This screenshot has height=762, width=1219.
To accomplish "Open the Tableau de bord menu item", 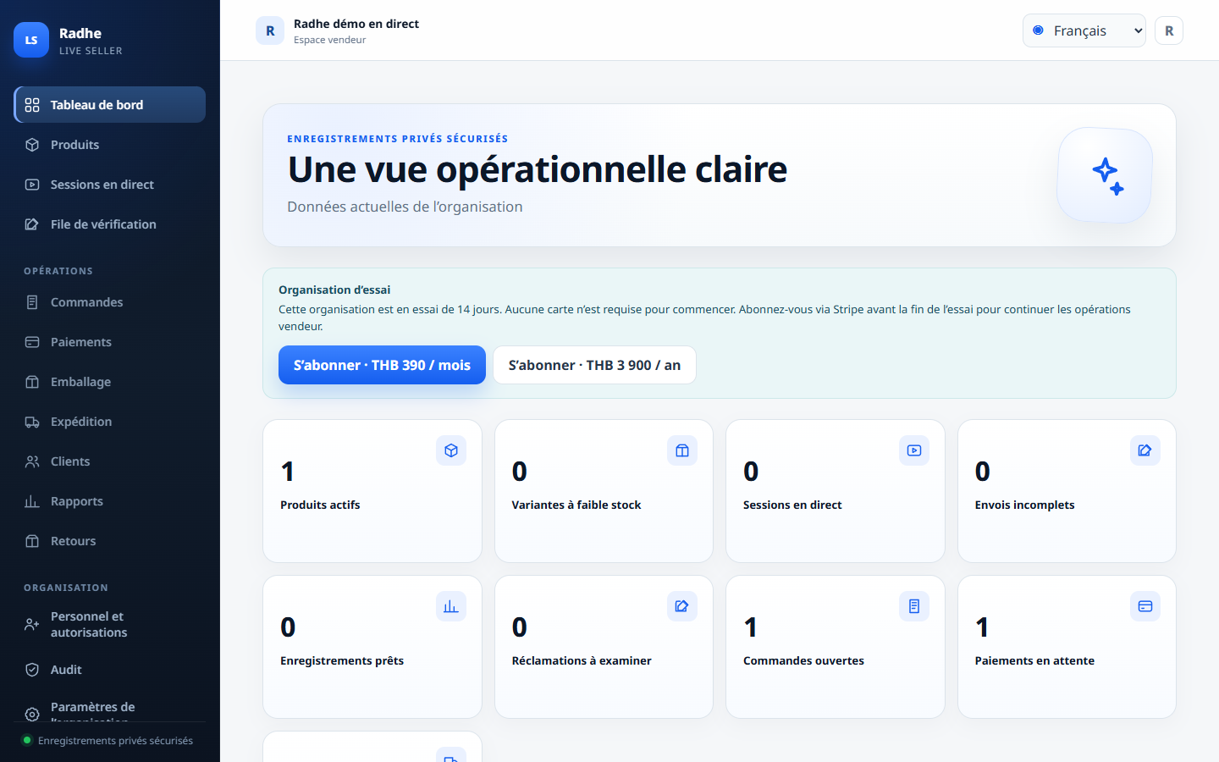I will point(110,105).
